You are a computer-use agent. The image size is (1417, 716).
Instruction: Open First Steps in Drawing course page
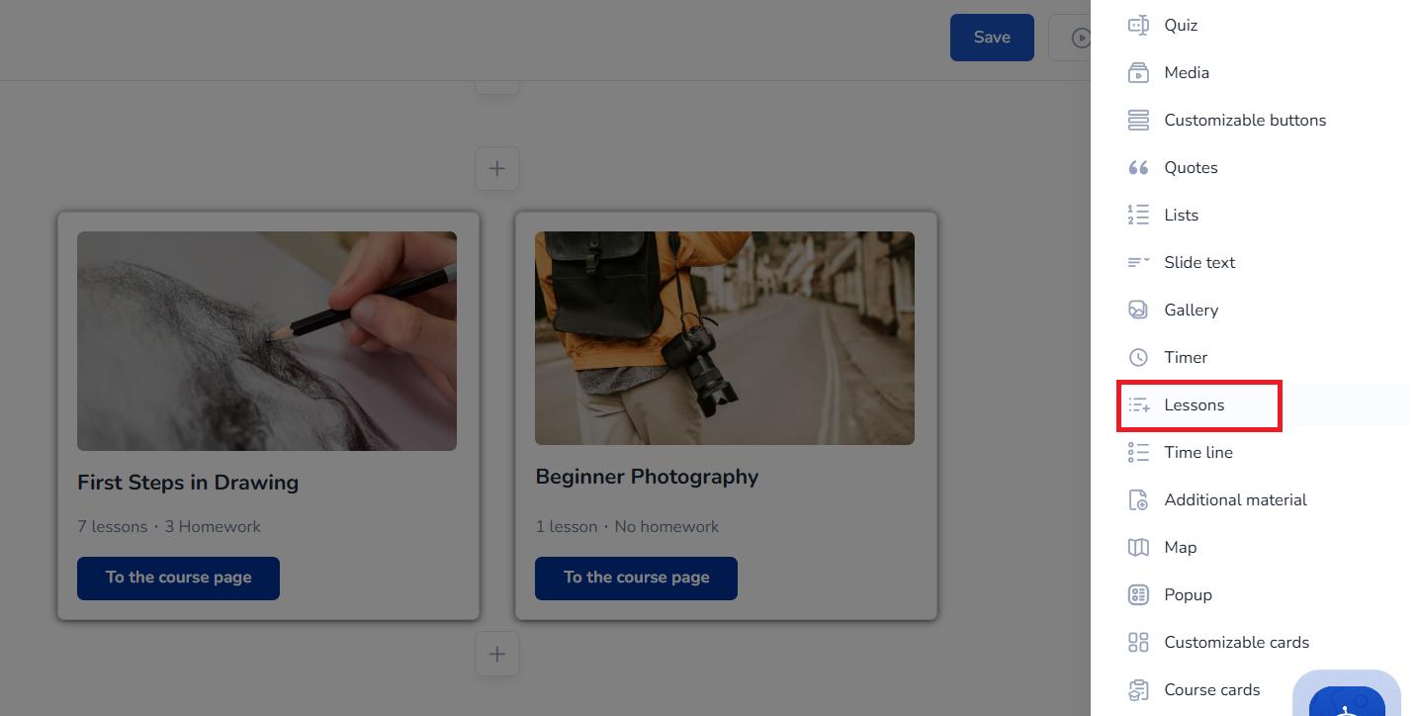(x=178, y=578)
